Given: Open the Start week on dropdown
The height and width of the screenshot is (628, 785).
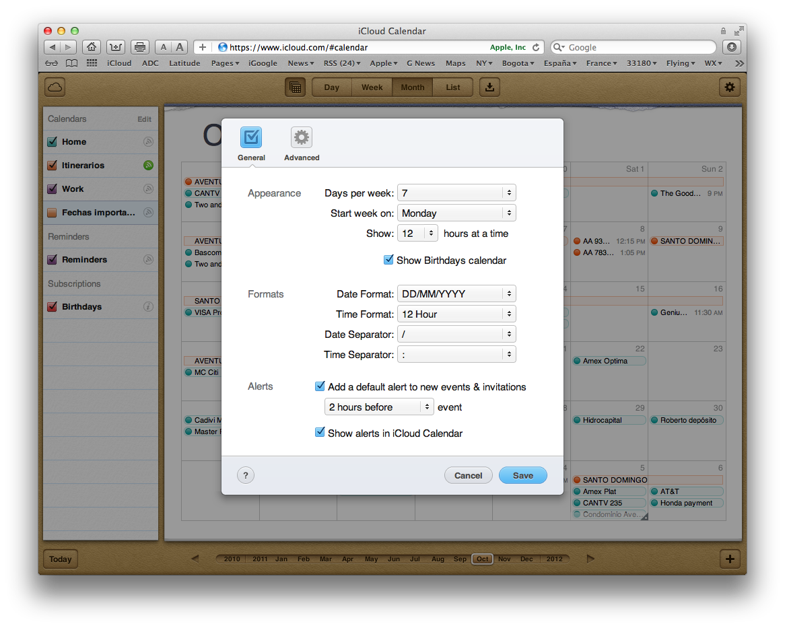Looking at the screenshot, I should (x=456, y=213).
